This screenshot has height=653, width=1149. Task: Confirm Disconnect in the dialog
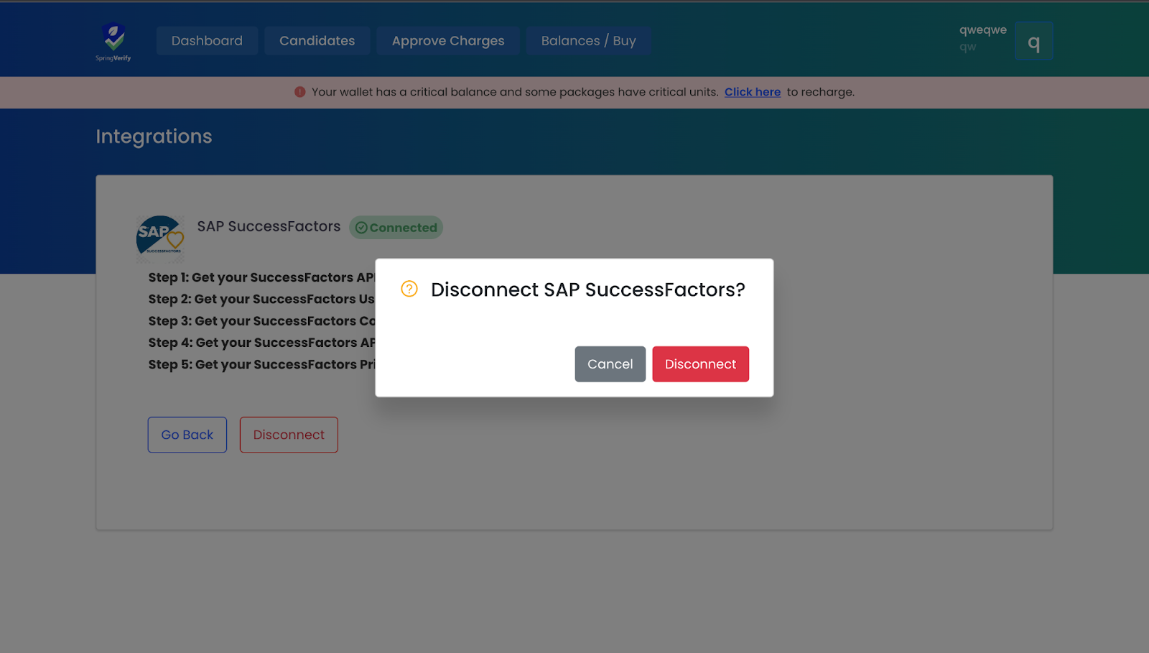(x=700, y=364)
